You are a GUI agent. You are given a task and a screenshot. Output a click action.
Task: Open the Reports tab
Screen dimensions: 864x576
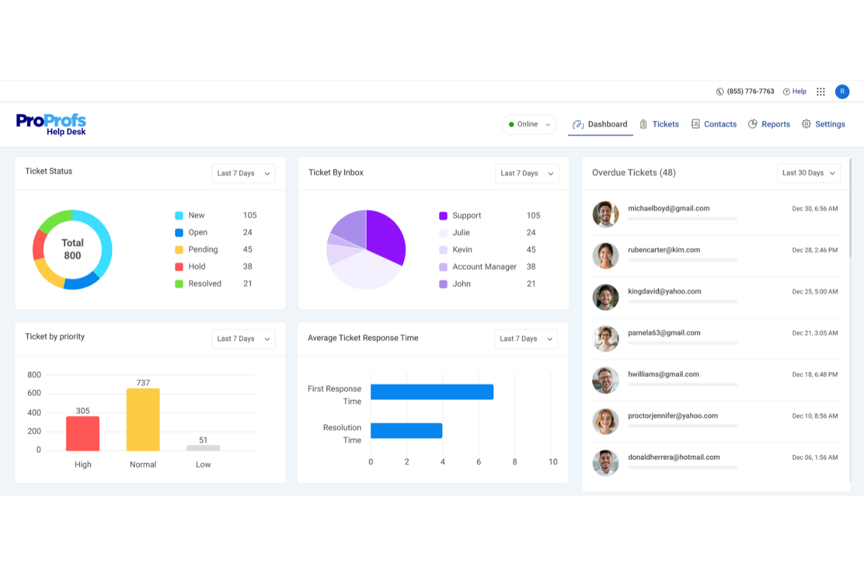pos(769,124)
